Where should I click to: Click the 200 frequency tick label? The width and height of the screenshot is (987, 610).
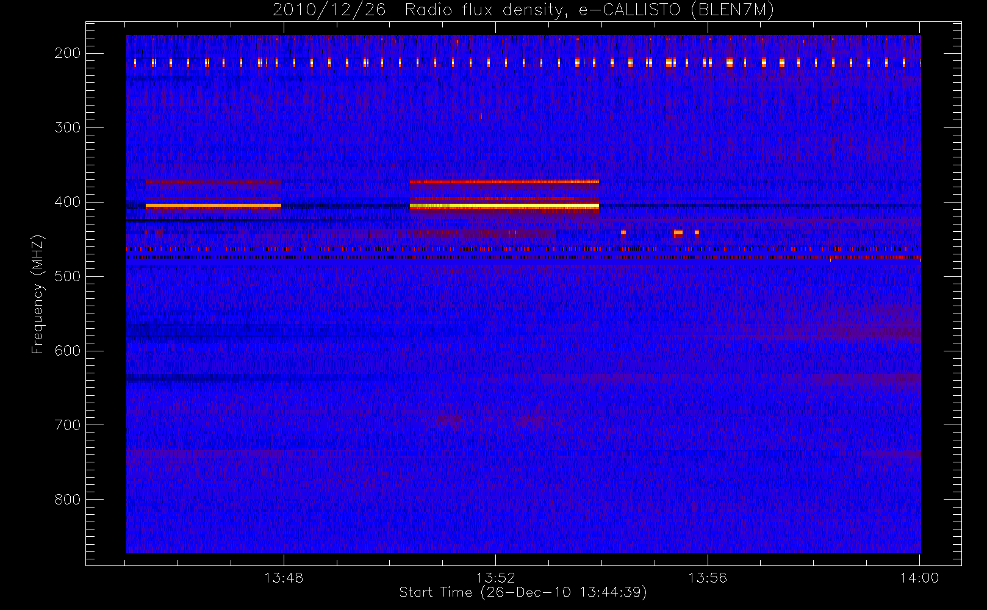click(68, 53)
